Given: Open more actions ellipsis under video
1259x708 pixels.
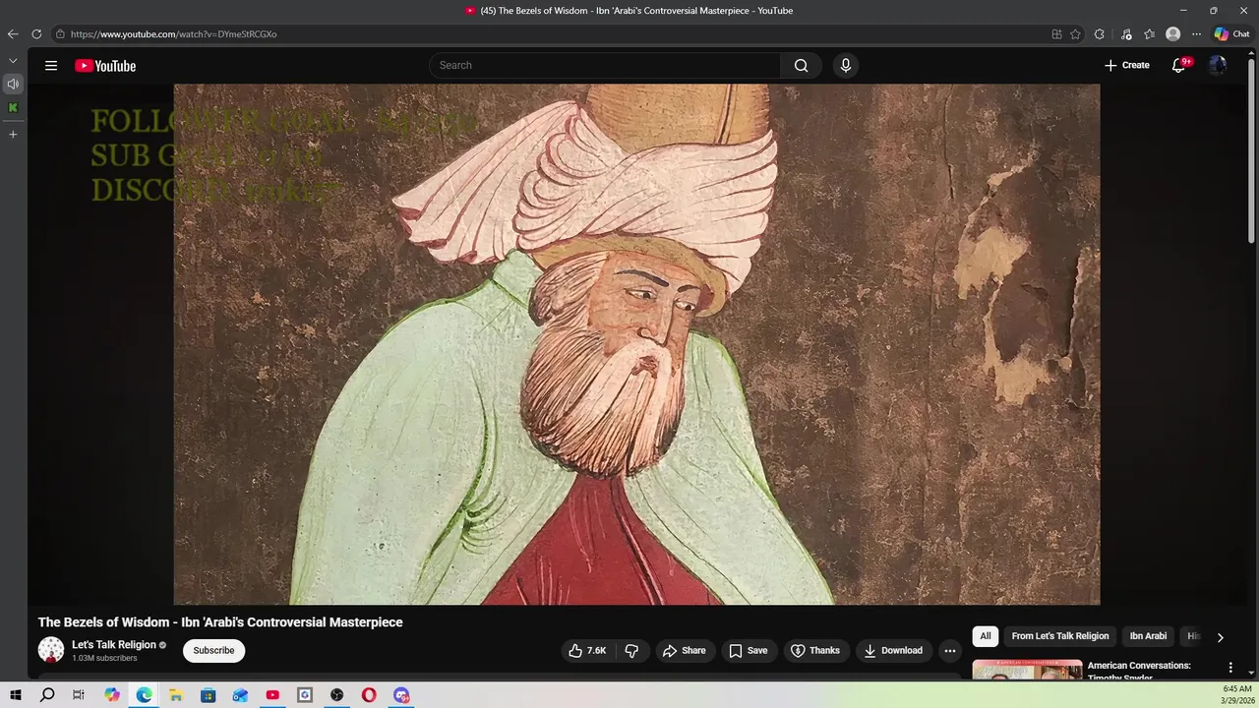Looking at the screenshot, I should [950, 650].
